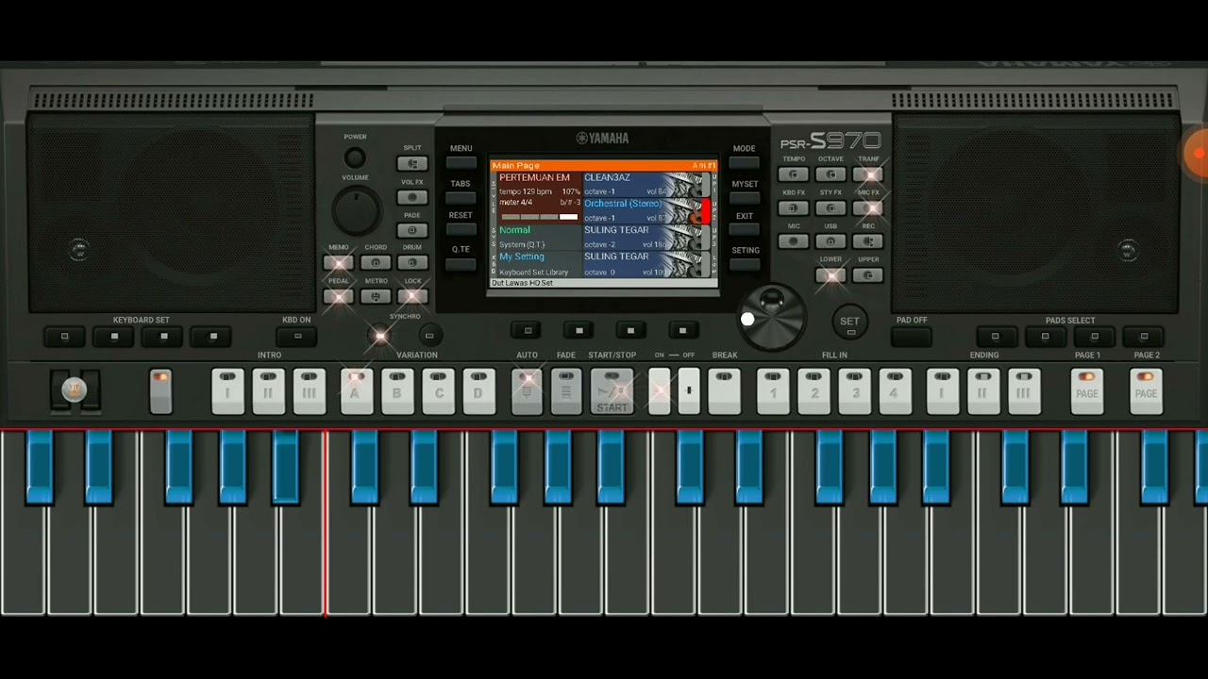Trigger Fill In 4 button

pos(896,391)
